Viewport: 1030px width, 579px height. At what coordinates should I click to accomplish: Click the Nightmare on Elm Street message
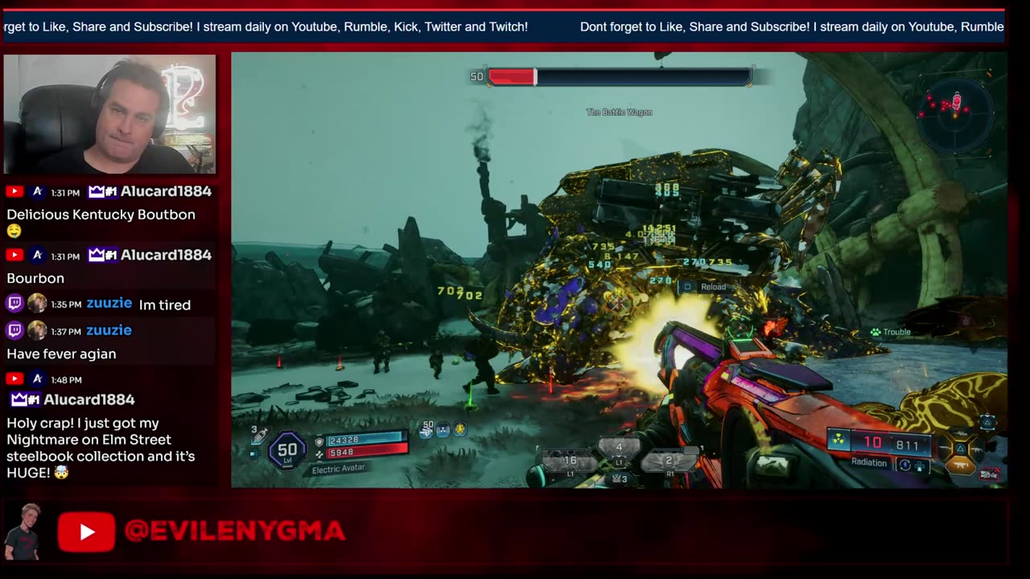click(101, 448)
